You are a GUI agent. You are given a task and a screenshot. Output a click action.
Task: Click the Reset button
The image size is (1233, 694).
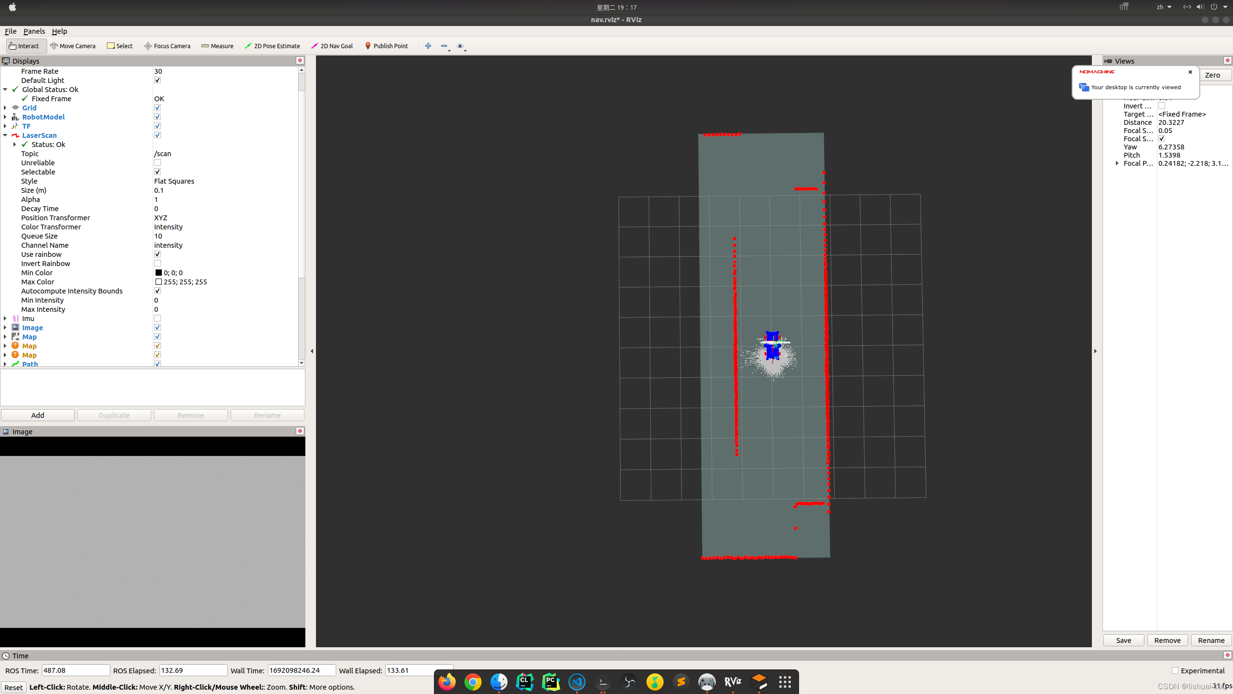coord(13,687)
